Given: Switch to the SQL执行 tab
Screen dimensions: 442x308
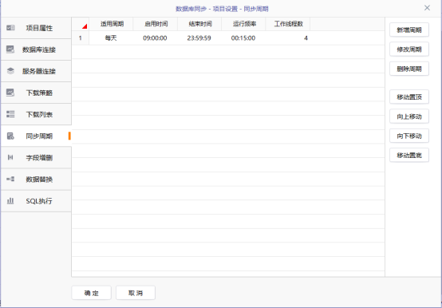Looking at the screenshot, I should coord(36,201).
